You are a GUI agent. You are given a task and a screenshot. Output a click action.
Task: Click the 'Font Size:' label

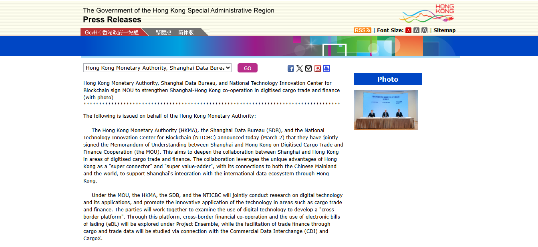click(x=390, y=30)
